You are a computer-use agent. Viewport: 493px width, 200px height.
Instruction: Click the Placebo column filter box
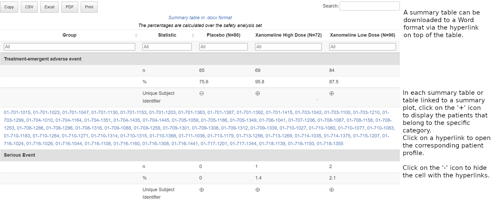(223, 47)
